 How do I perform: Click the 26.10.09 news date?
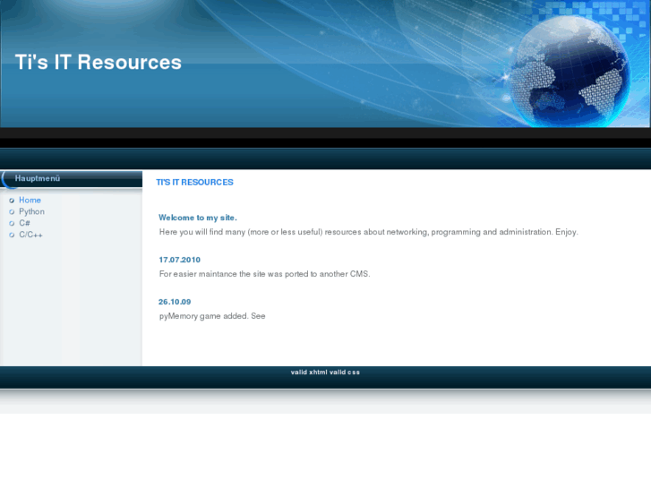(x=175, y=302)
